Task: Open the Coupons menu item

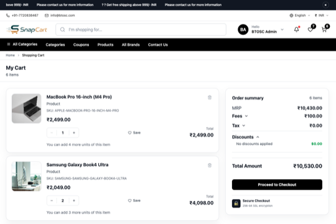Action: tap(81, 45)
